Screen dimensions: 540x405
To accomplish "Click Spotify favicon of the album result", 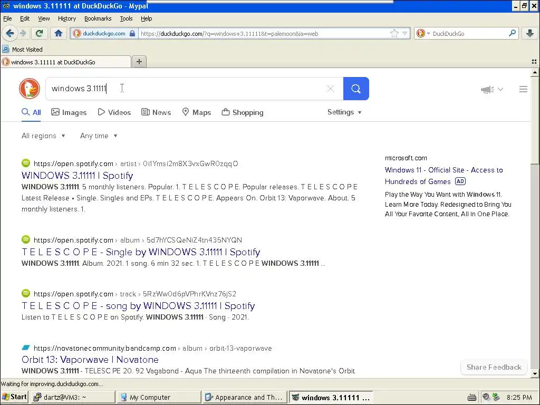I will click(x=26, y=239).
